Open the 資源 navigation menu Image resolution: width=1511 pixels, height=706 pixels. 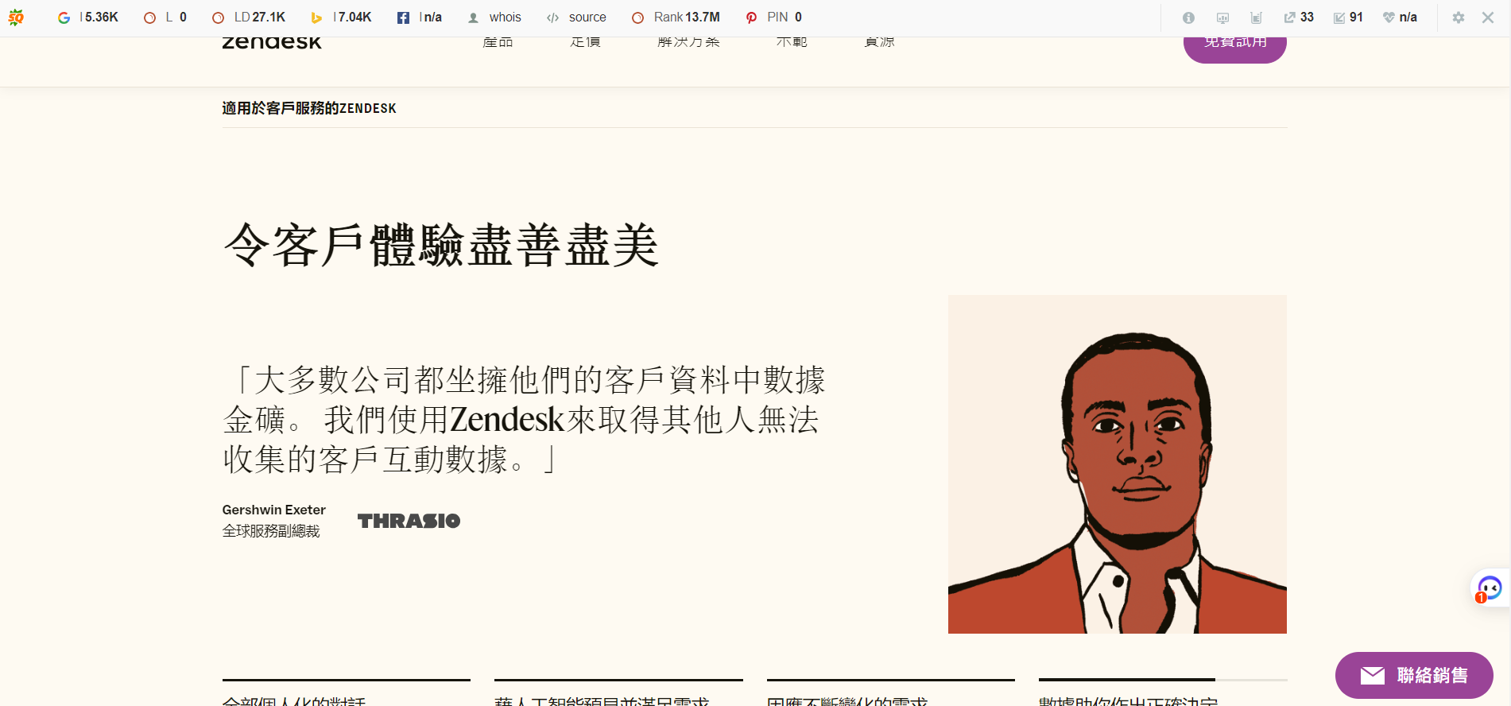[880, 42]
